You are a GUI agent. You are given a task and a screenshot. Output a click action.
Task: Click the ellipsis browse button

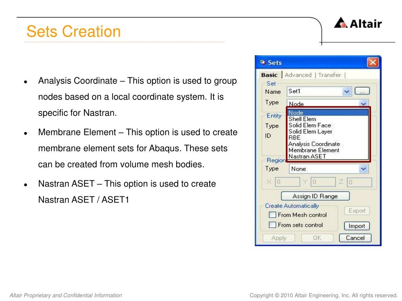362,91
